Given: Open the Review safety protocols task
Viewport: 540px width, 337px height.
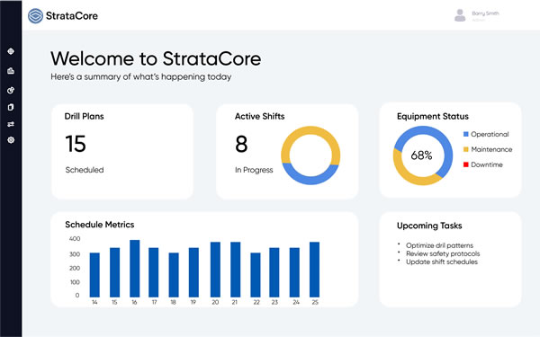Looking at the screenshot, I should [443, 253].
